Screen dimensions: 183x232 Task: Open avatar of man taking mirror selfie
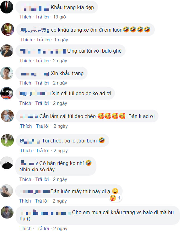coord(7,191)
